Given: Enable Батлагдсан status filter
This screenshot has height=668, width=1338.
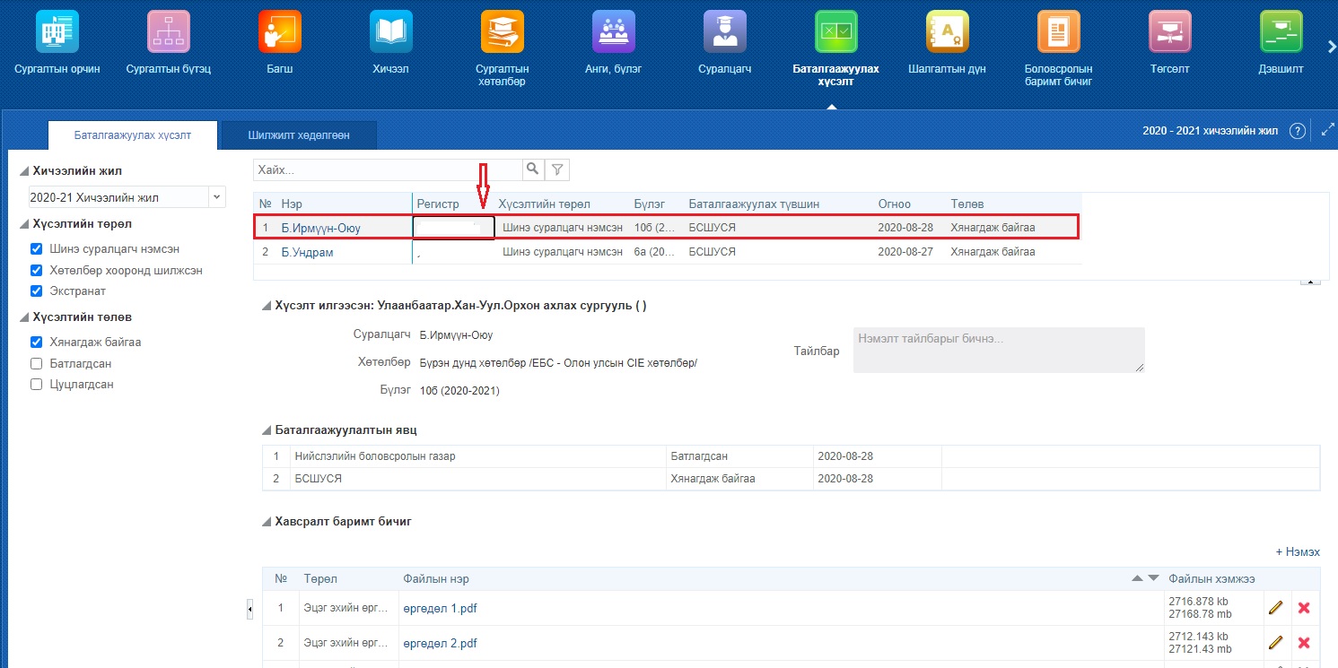Looking at the screenshot, I should pos(37,363).
